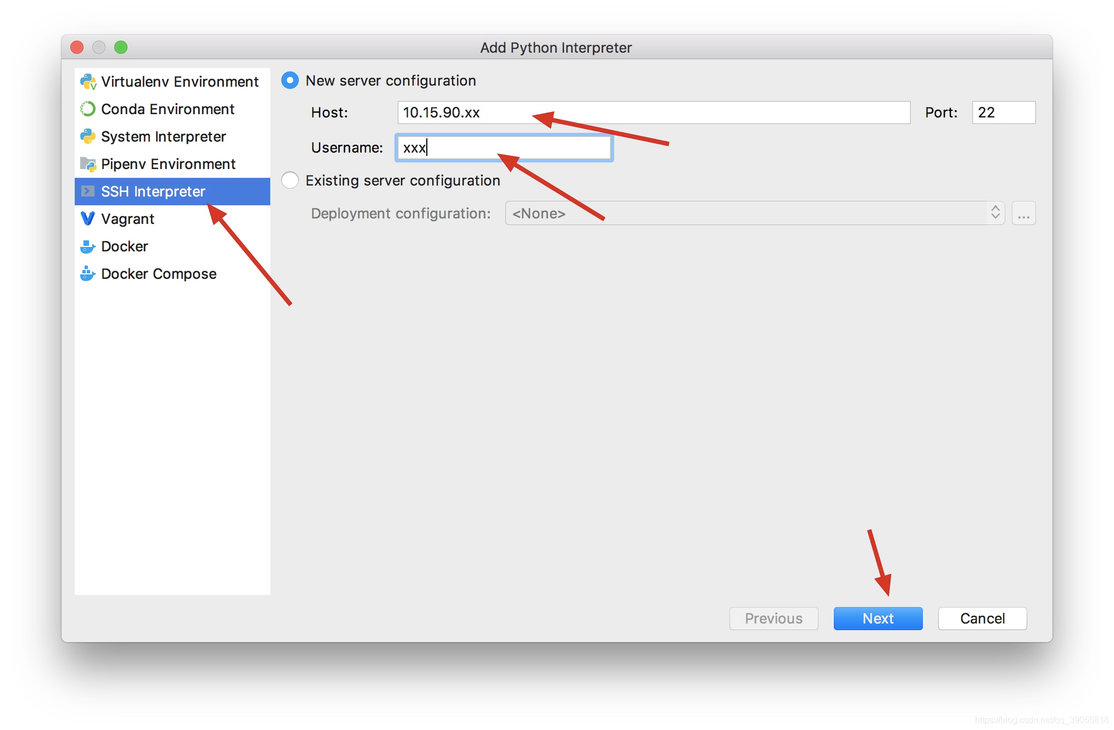The width and height of the screenshot is (1114, 730).
Task: Click into the Port number field
Action: pyautogui.click(x=1003, y=113)
